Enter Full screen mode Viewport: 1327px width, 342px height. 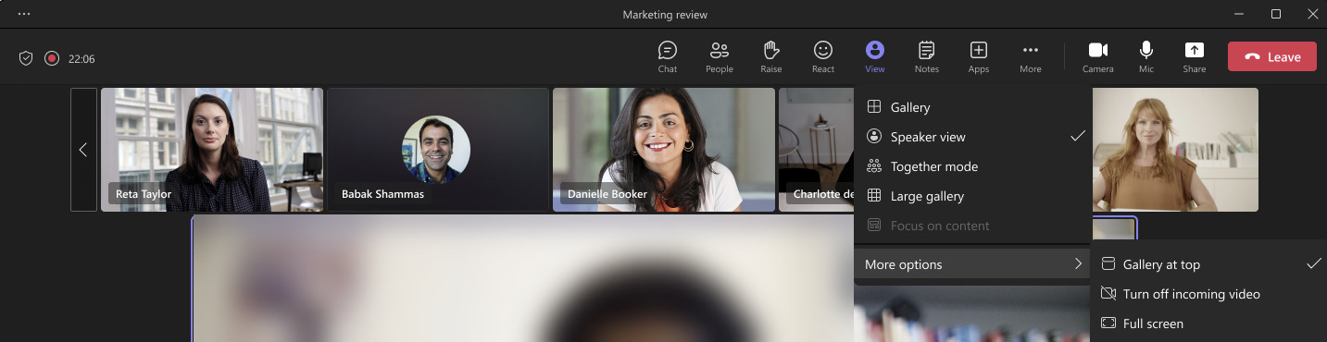pyautogui.click(x=1209, y=324)
